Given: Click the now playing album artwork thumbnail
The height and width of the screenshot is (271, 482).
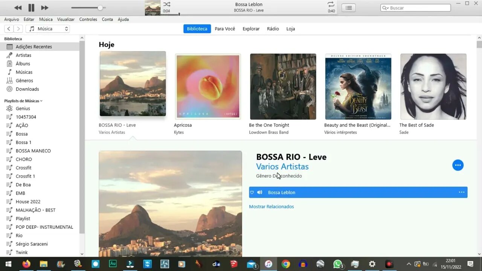Looking at the screenshot, I should 153,8.
